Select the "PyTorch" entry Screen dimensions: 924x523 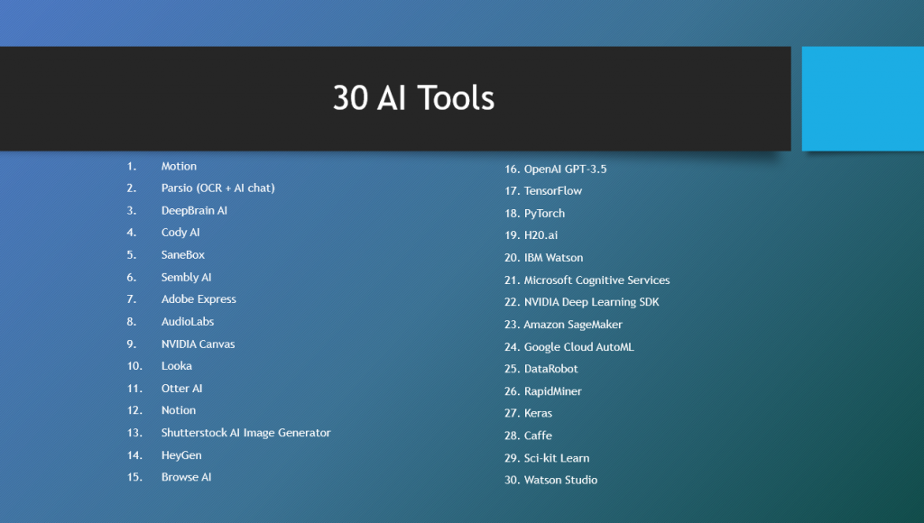click(x=544, y=214)
